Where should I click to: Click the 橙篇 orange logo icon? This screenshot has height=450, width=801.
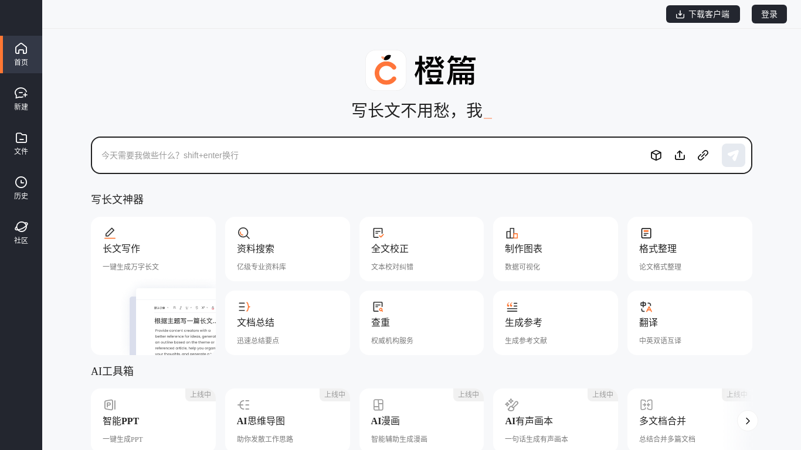pyautogui.click(x=386, y=70)
